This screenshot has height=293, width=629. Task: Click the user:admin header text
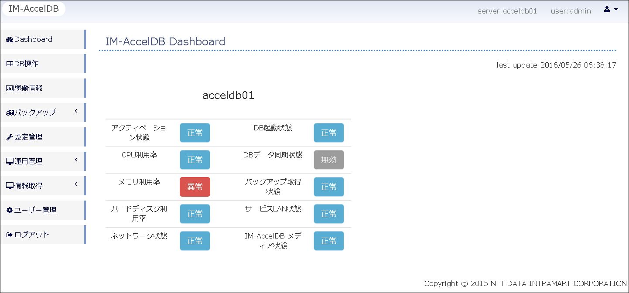pyautogui.click(x=571, y=11)
